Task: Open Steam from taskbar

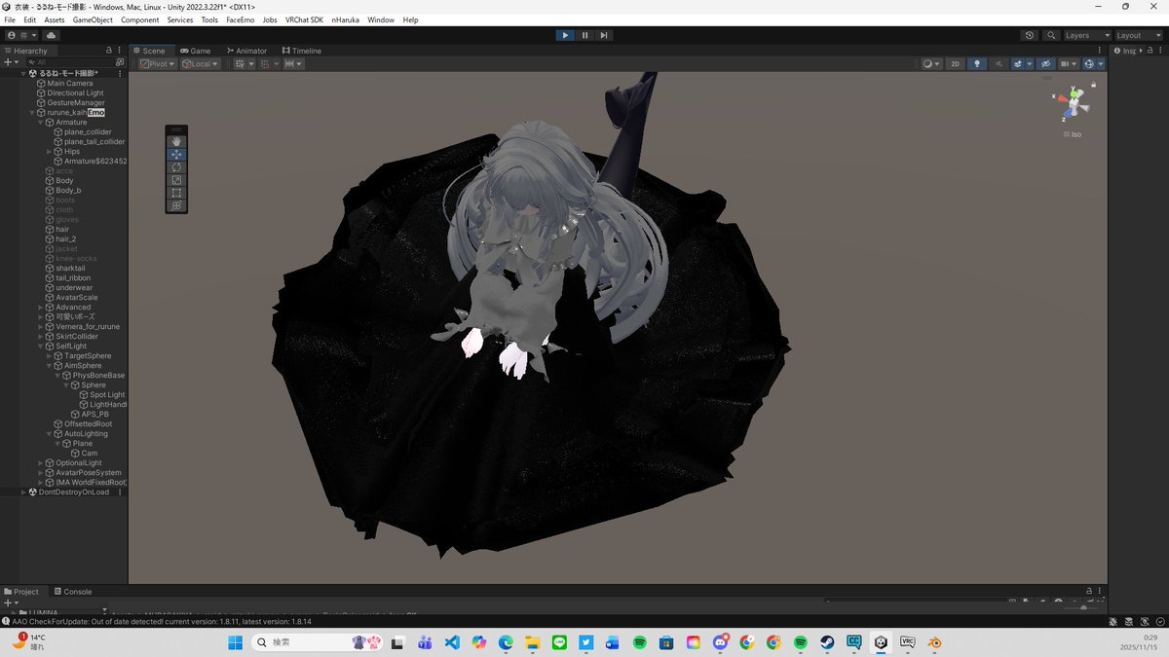Action: point(827,642)
